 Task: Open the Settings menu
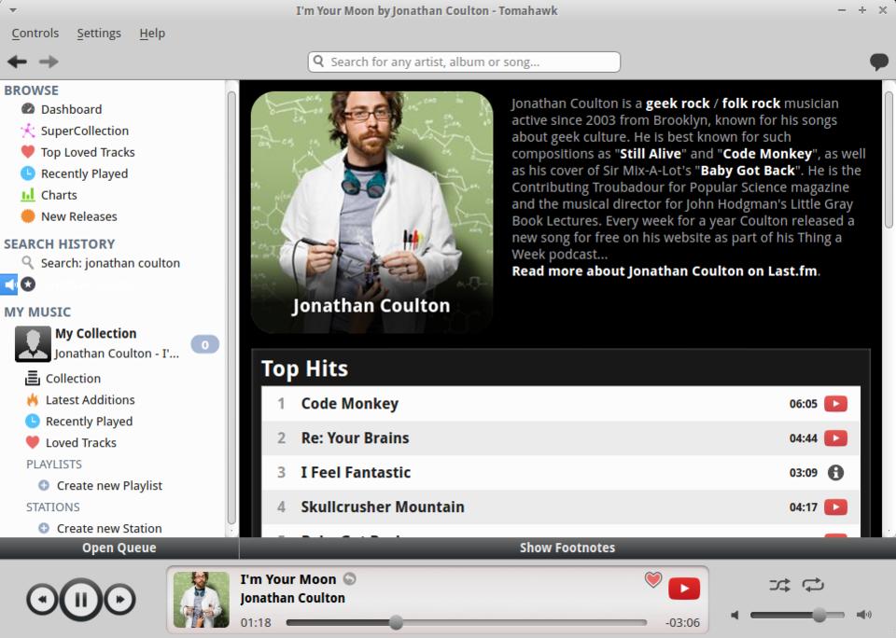(x=99, y=33)
